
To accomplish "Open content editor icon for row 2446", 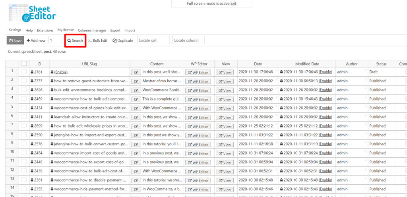I will [x=136, y=162].
